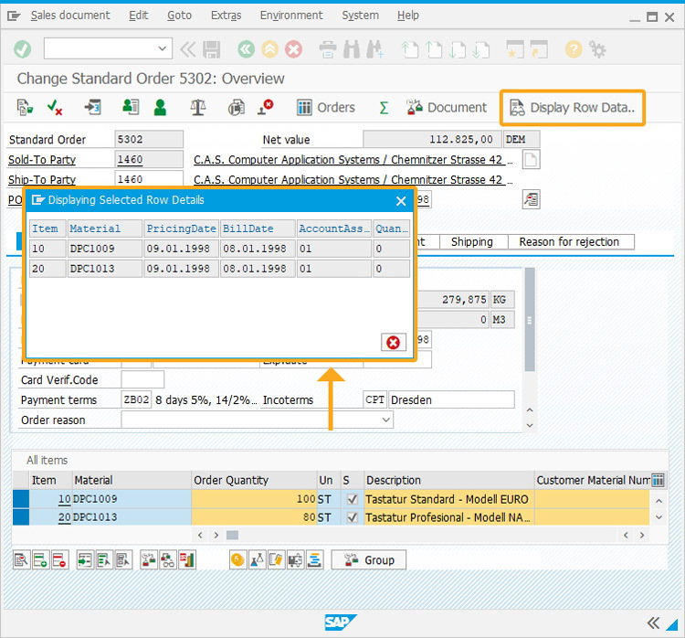Click the check and cross status icon
This screenshot has height=638, width=685.
coord(55,107)
